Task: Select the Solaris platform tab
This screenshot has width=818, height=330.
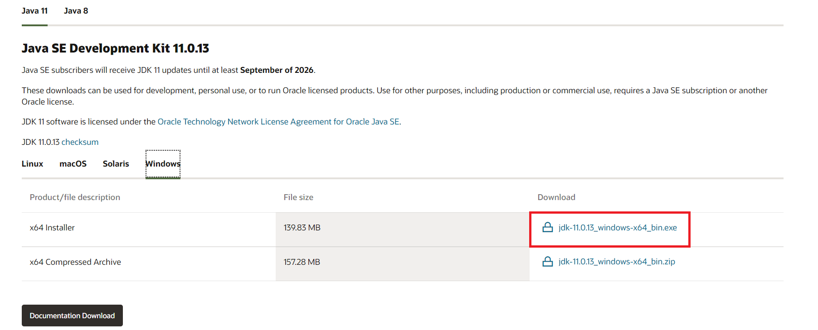Action: click(116, 164)
